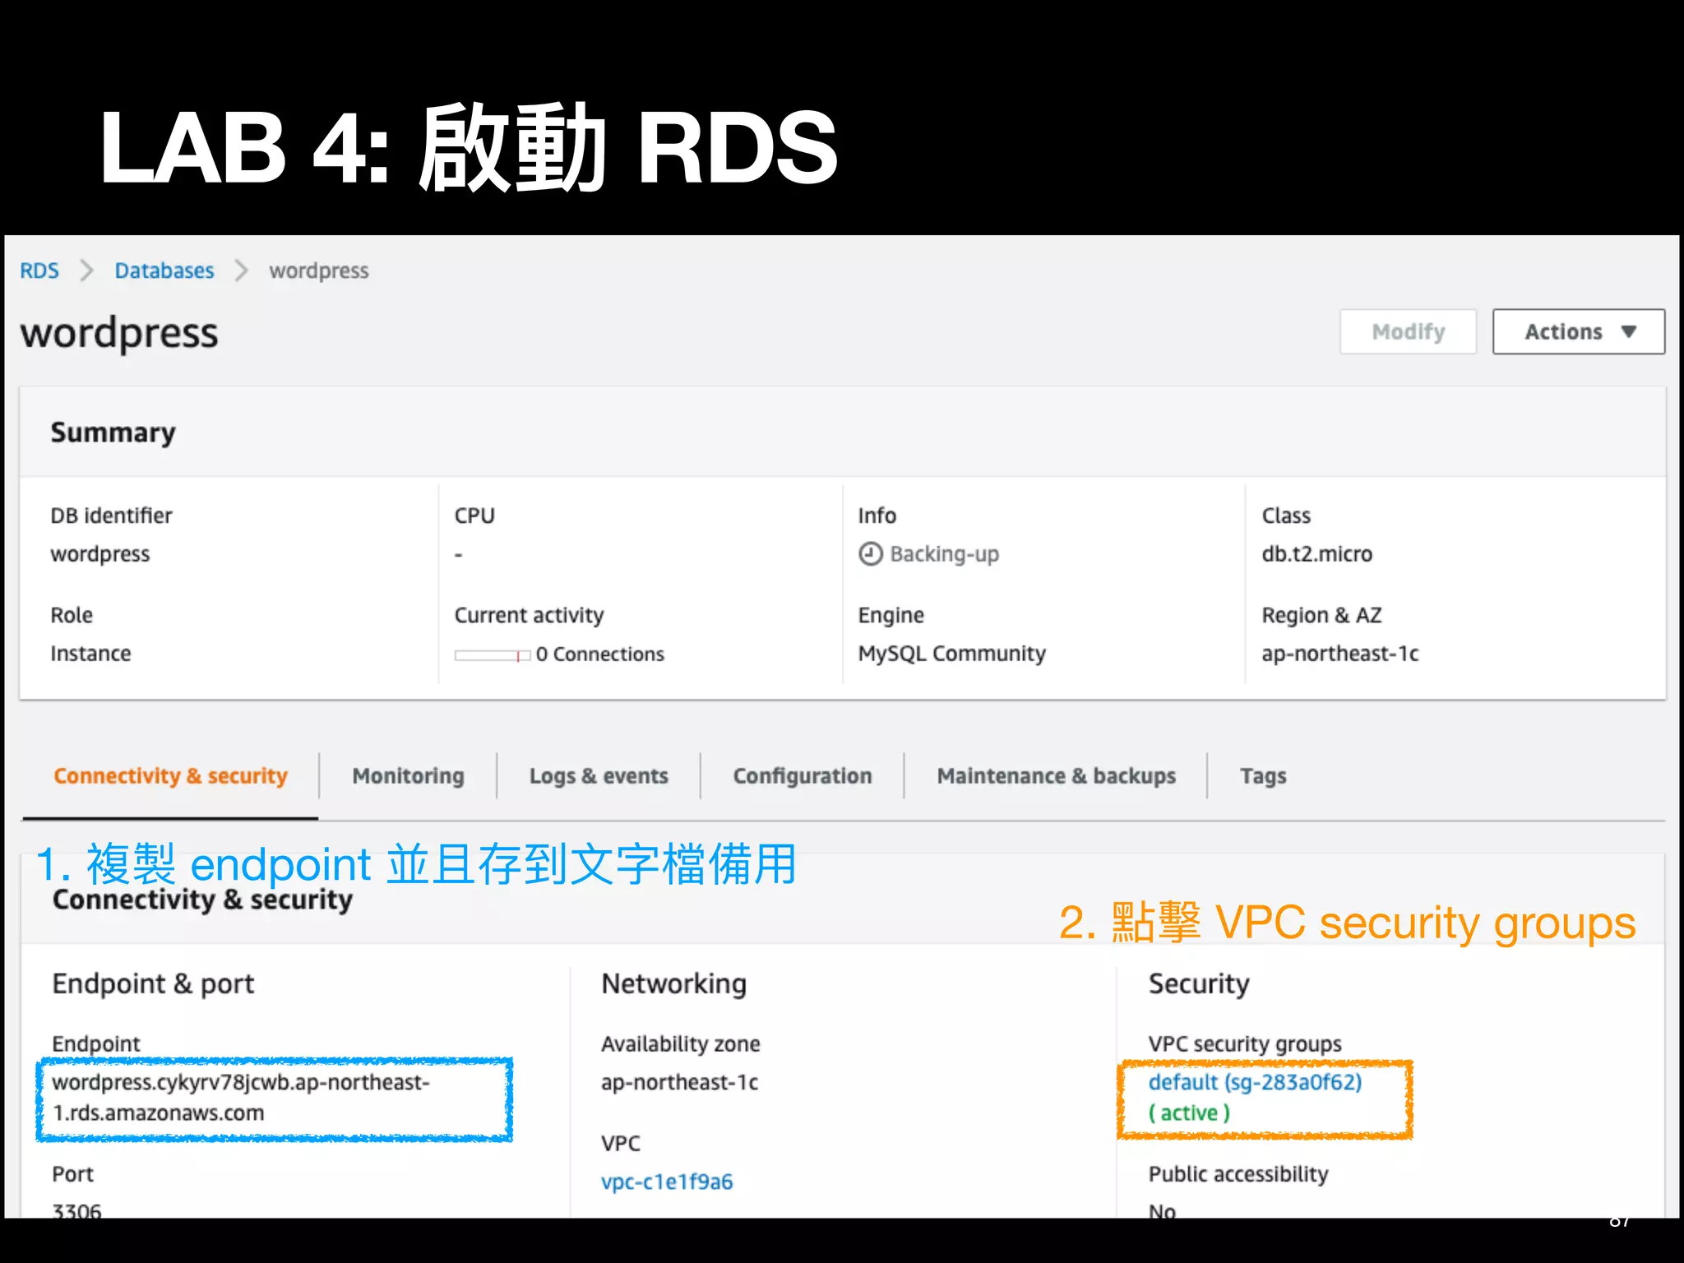The image size is (1684, 1263).
Task: Open the Maintenance & backups tab
Action: [1057, 776]
